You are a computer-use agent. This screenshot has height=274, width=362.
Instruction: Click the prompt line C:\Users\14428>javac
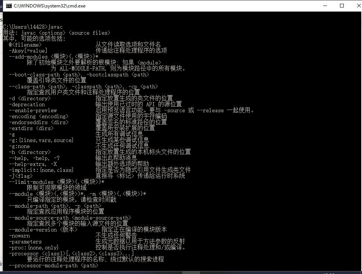32,27
